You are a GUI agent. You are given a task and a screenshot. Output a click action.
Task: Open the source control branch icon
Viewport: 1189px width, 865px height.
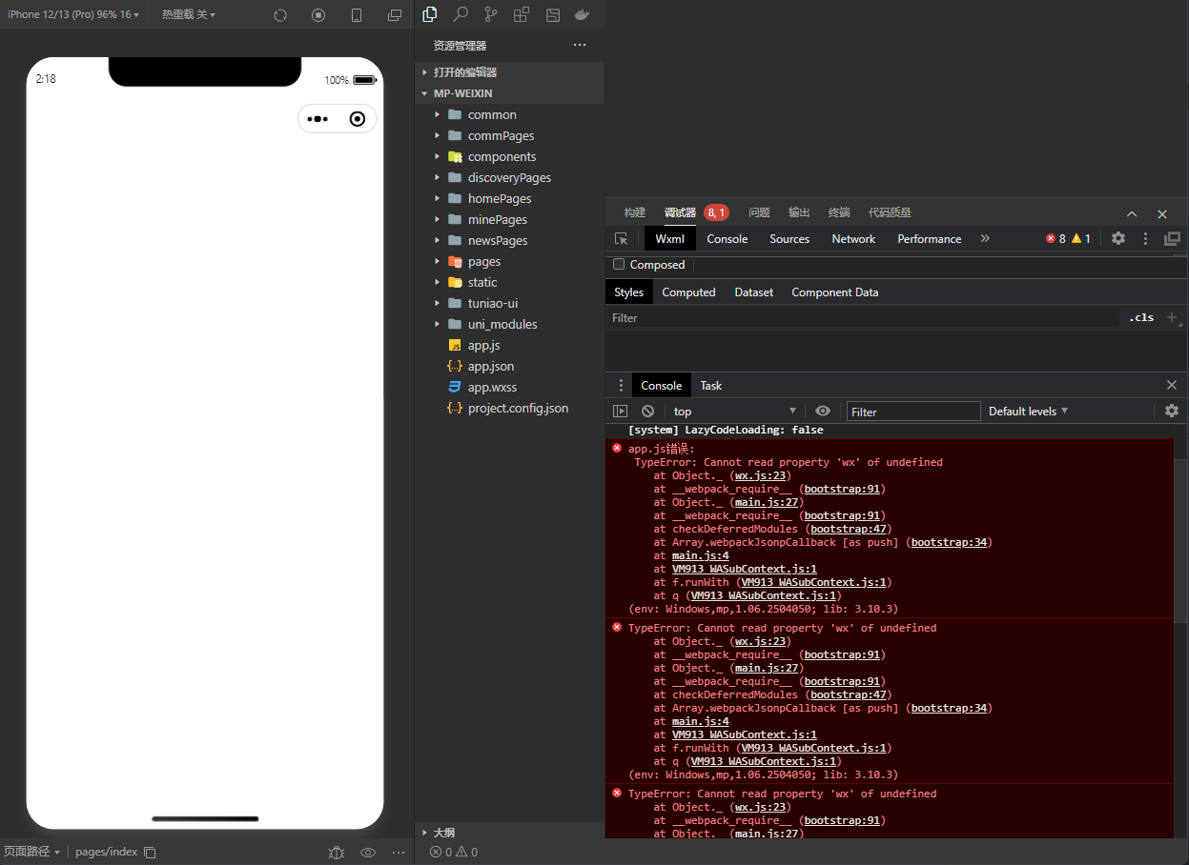coord(490,14)
